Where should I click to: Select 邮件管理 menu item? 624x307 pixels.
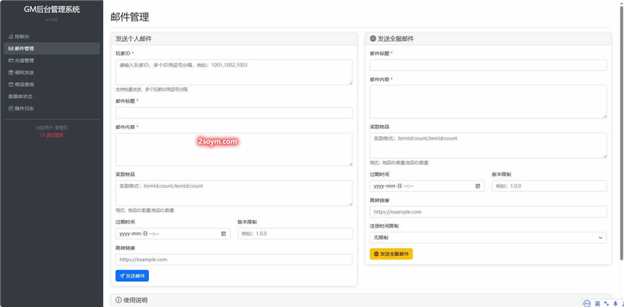click(x=21, y=48)
